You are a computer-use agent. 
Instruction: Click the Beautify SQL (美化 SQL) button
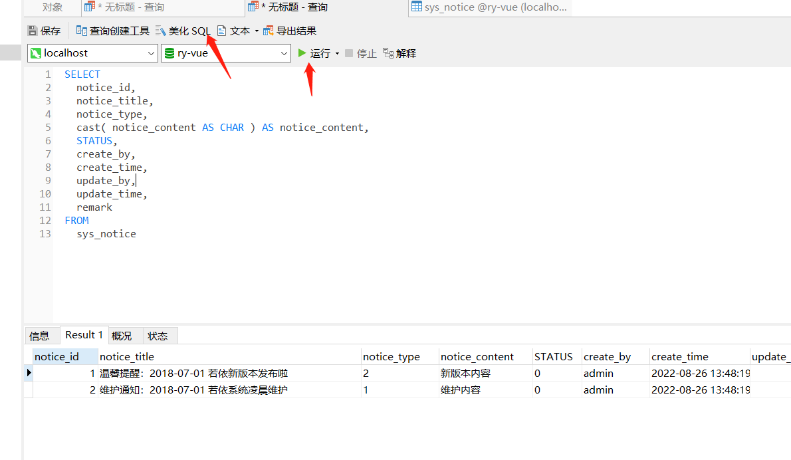(x=183, y=31)
